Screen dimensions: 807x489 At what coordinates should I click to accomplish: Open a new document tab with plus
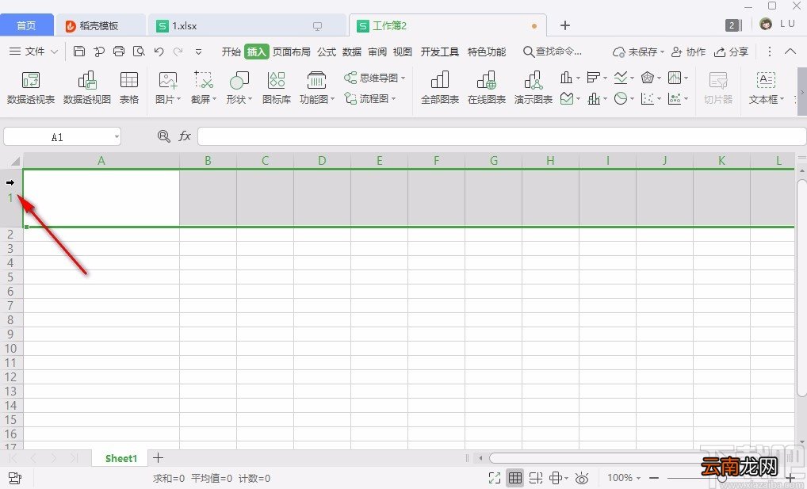click(565, 25)
